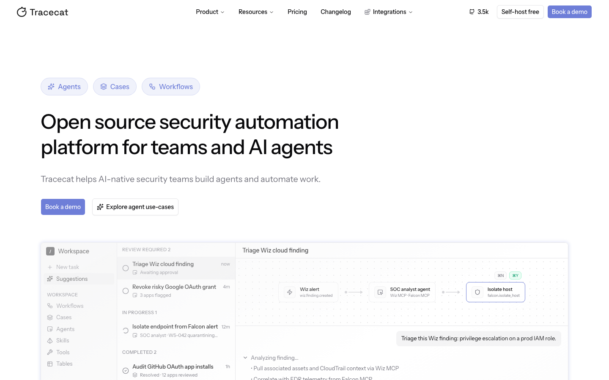609x380 pixels.
Task: Open Skills in the Workspace sidebar
Action: [x=58, y=340]
